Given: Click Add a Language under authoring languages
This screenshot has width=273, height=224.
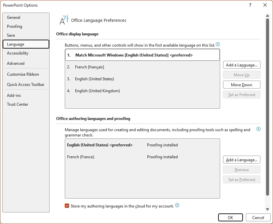Looking at the screenshot, I should pos(242,160).
